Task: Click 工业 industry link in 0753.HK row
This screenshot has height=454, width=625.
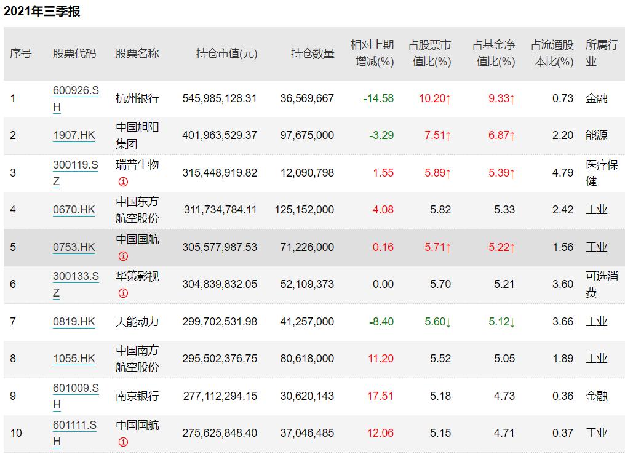Action: pos(596,247)
